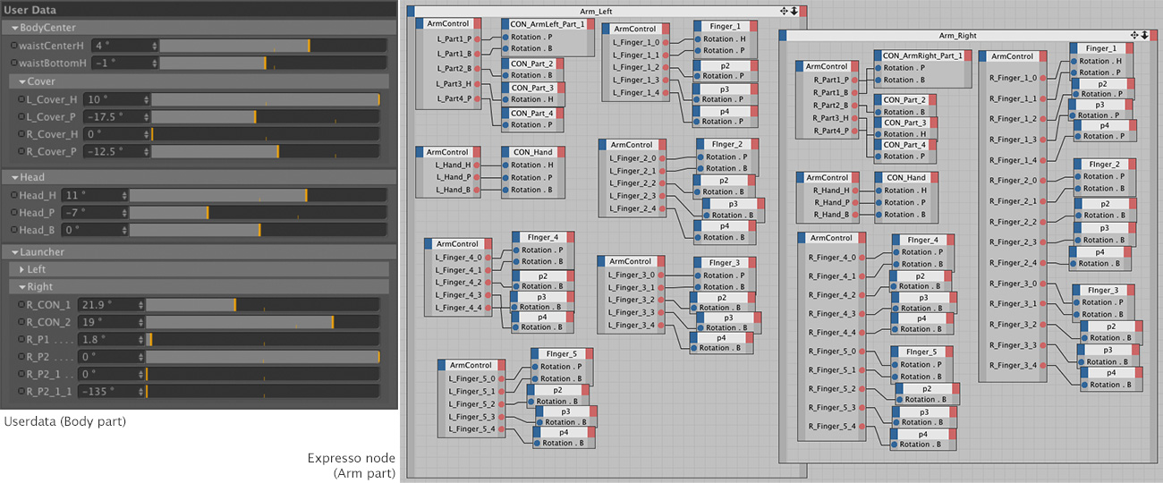The height and width of the screenshot is (483, 1163).
Task: Select the Arm_Right XGroup title bar
Action: tap(957, 36)
